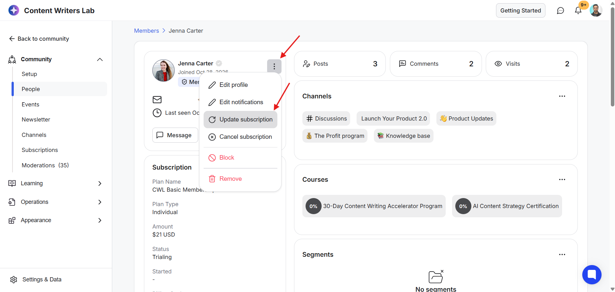Click the Discussions channel chip
Viewport: 615px width, 292px height.
coord(326,119)
